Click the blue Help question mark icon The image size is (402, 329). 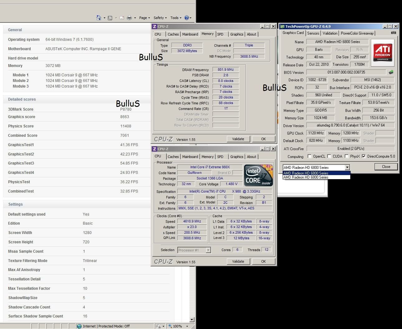187,18
